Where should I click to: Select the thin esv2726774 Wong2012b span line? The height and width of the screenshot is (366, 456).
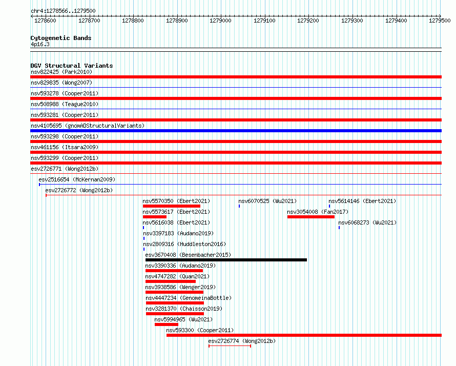coord(230,346)
